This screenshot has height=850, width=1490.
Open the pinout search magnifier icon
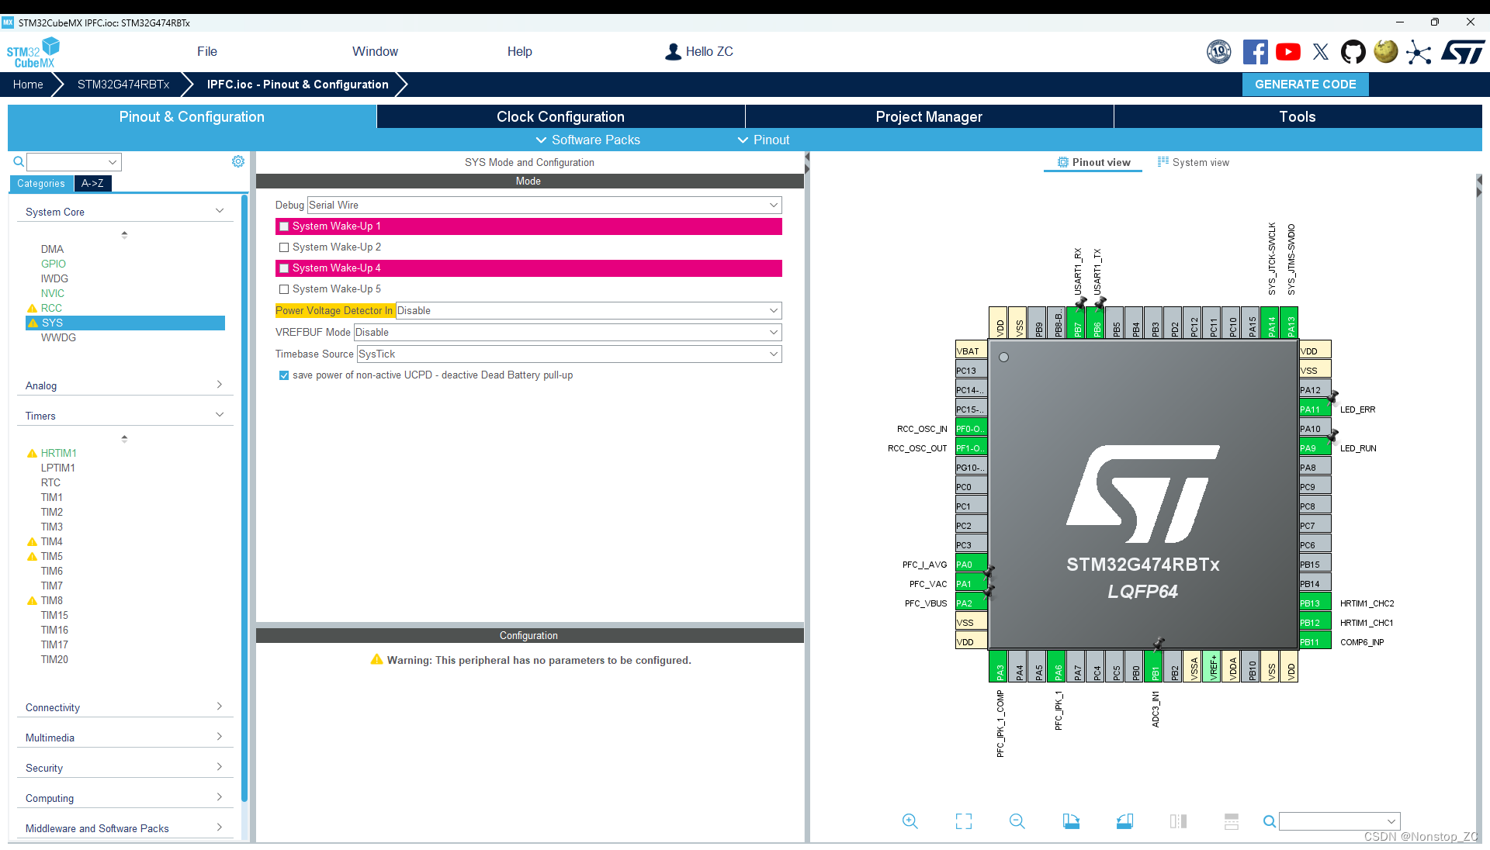[x=1269, y=821]
